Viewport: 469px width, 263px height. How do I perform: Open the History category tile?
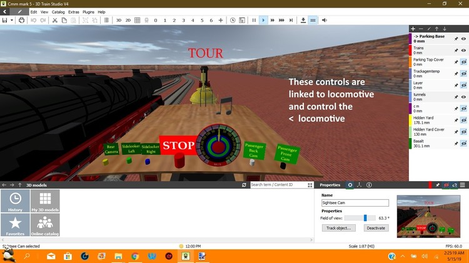(15, 201)
